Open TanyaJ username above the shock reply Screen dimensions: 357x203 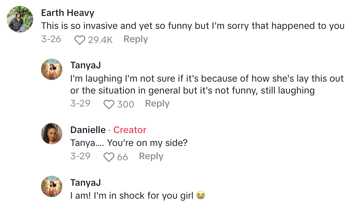[x=85, y=183]
